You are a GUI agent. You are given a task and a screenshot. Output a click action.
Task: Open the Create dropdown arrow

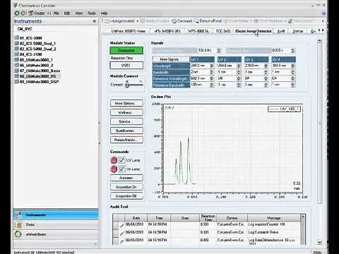click(48, 13)
